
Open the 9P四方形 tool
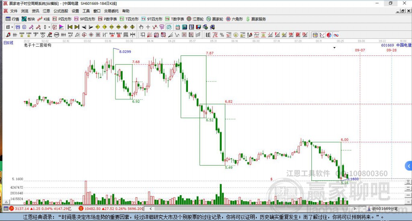pyautogui.click(x=85, y=19)
